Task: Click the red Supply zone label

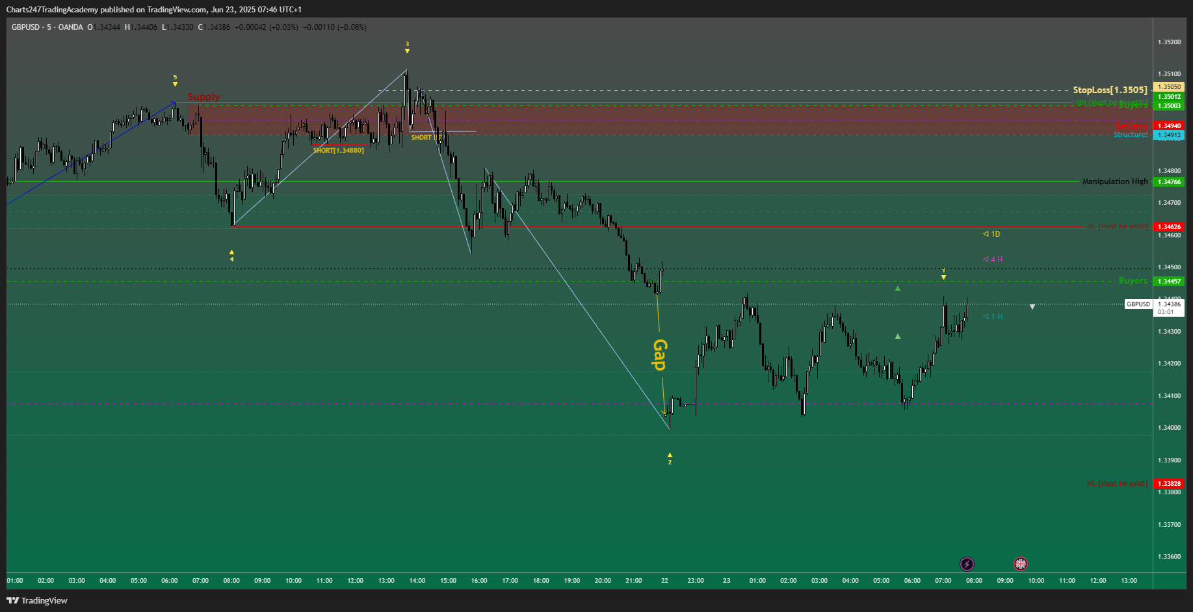Action: (x=203, y=96)
